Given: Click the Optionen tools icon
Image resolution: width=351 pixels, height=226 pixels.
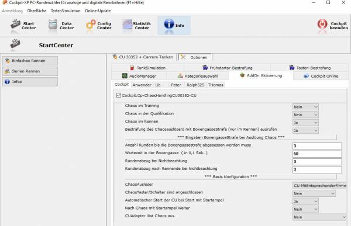Looking at the screenshot, I should point(184,57).
